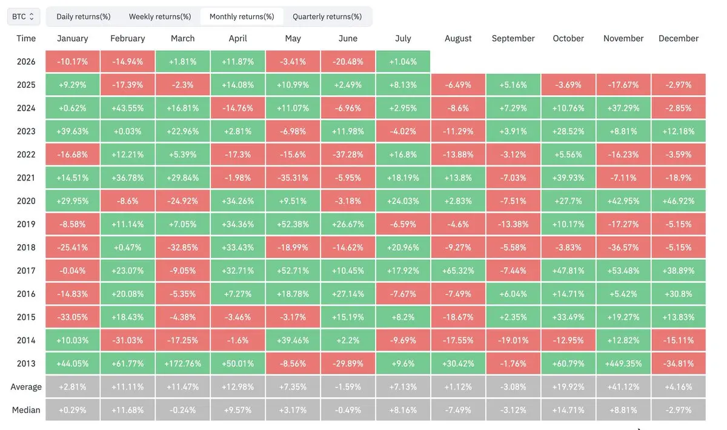Switch to Quarterly returns(%) tab
727x430 pixels.
pyautogui.click(x=327, y=16)
